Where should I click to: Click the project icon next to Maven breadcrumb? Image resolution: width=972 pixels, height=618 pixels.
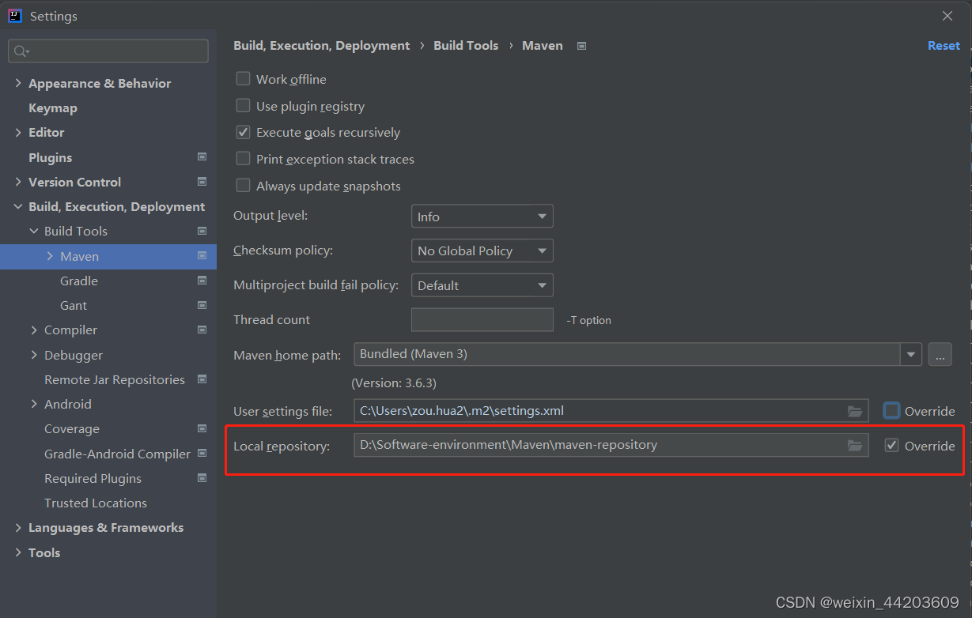point(581,46)
